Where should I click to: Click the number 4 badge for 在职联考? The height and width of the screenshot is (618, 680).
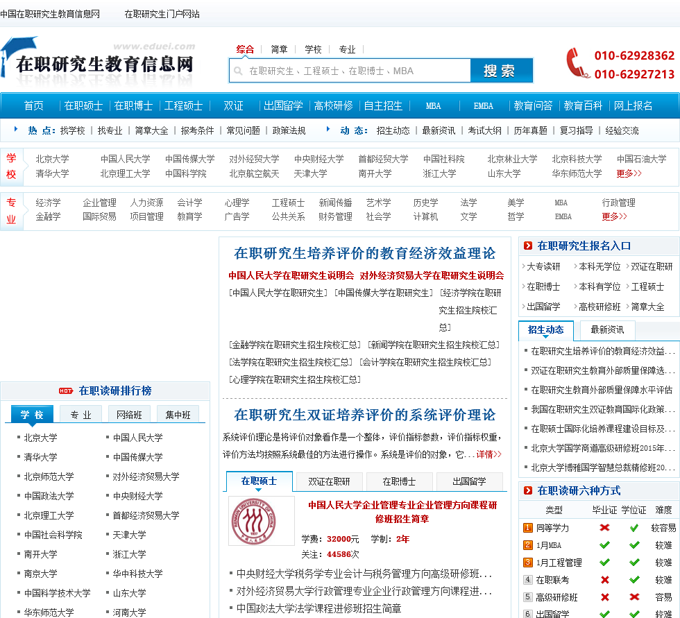tap(528, 579)
